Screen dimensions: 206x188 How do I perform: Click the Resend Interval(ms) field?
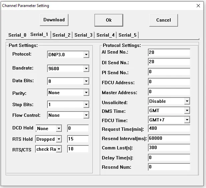tap(169, 138)
